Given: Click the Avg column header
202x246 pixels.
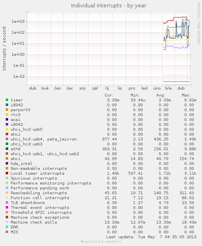Looking at the screenshot, I should (161, 95).
